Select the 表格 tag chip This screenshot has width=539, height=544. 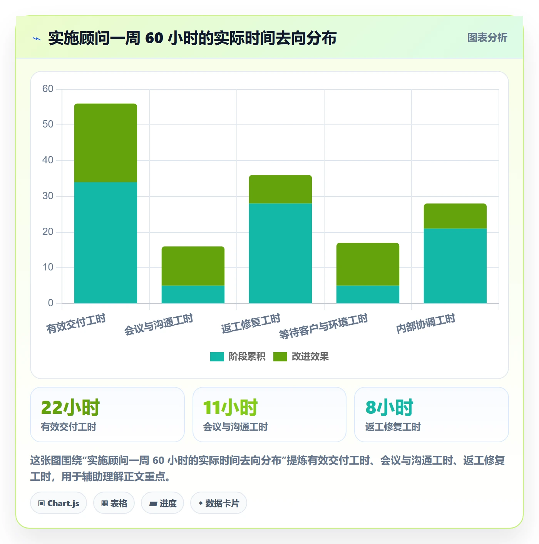coord(114,503)
